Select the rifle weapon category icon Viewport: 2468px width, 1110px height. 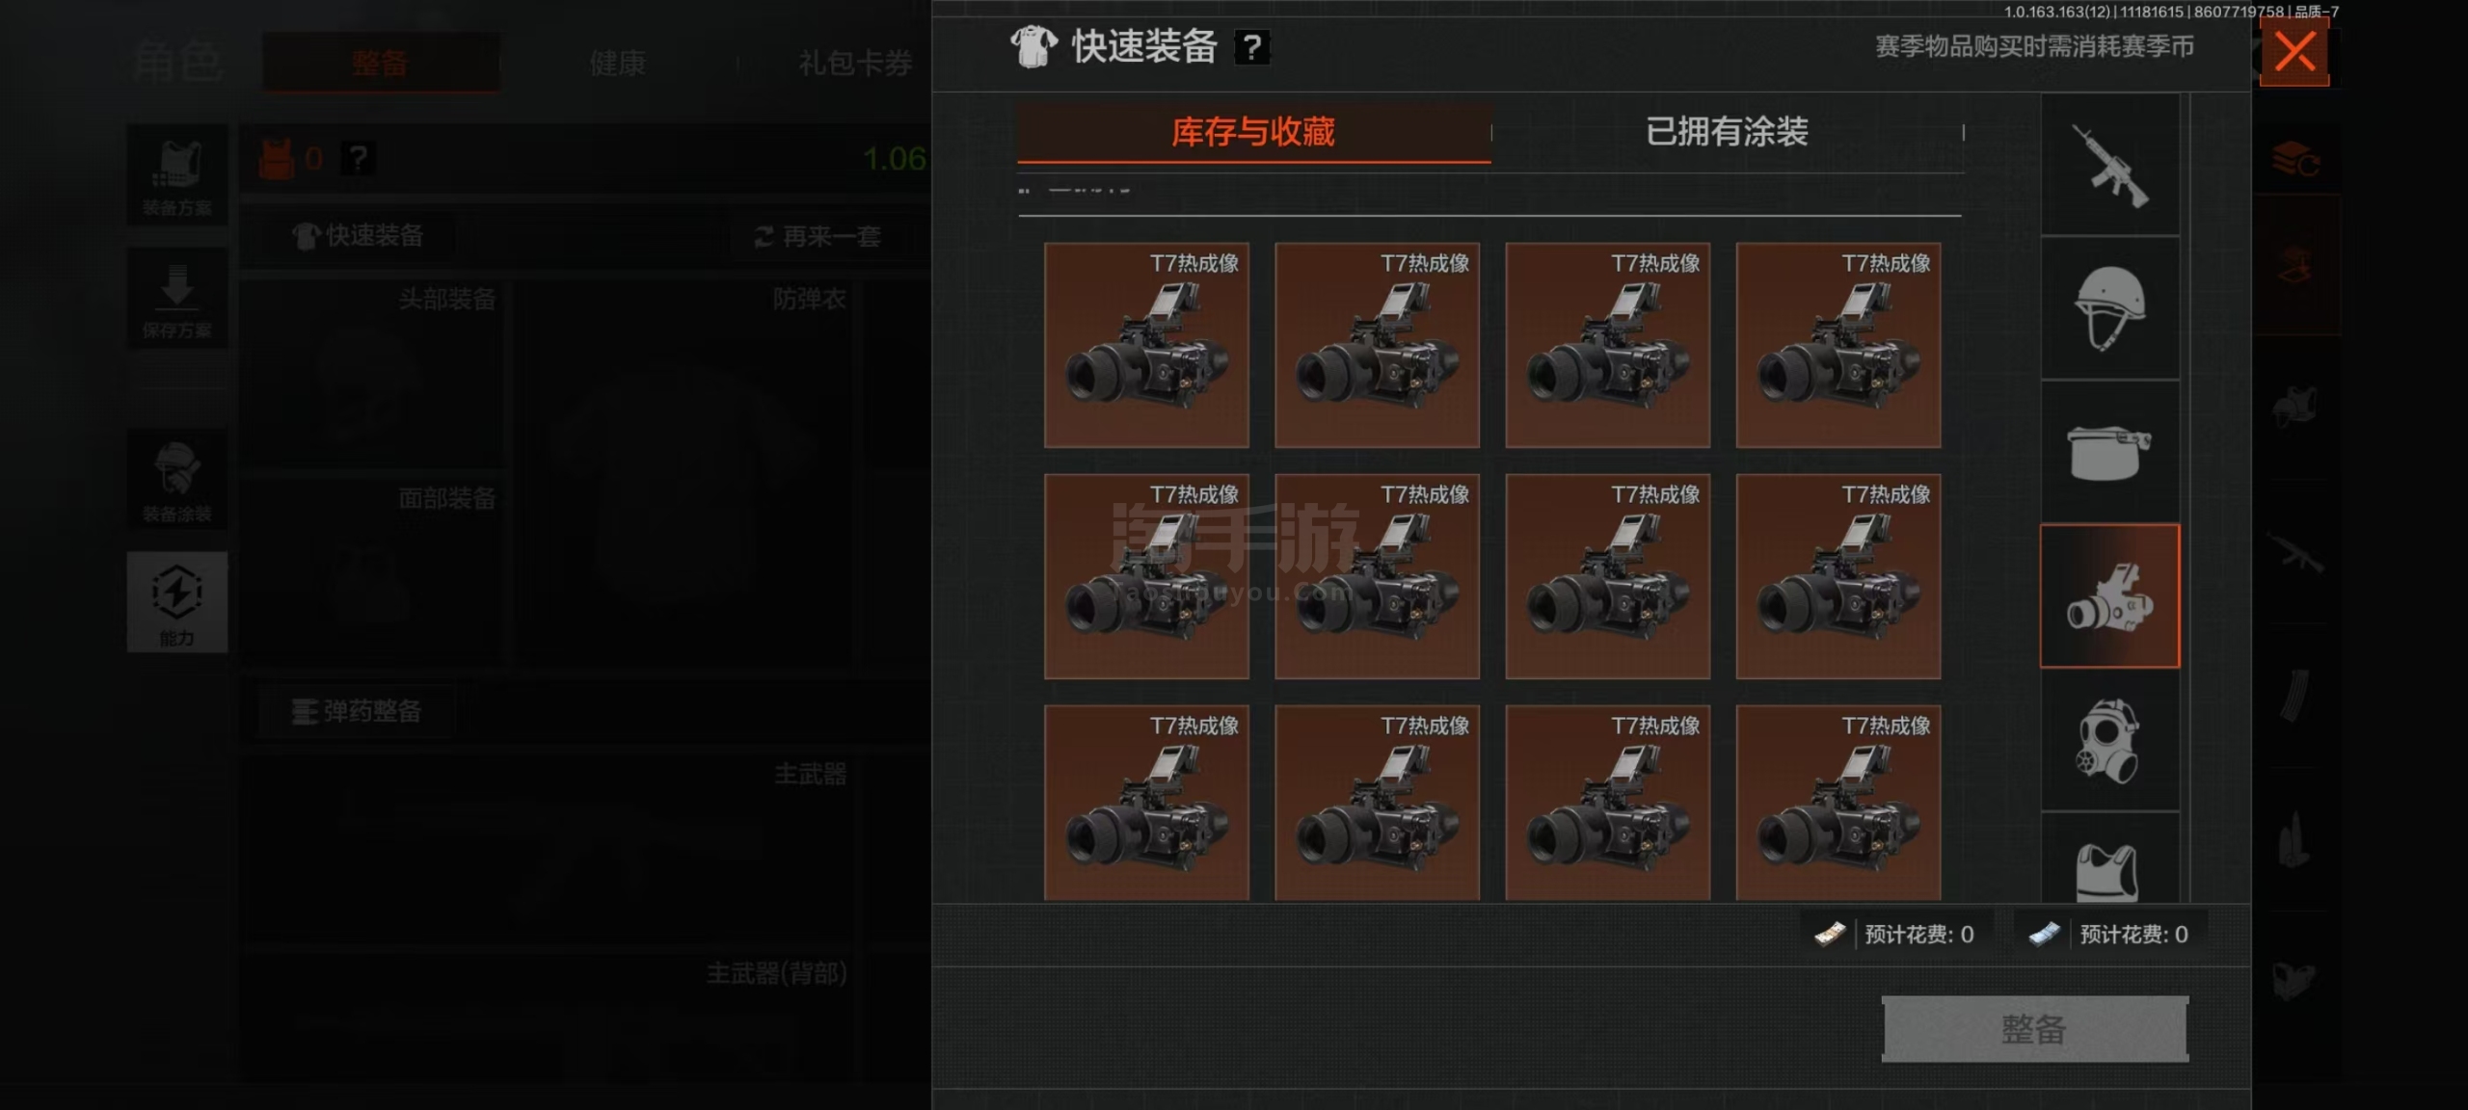[2109, 166]
